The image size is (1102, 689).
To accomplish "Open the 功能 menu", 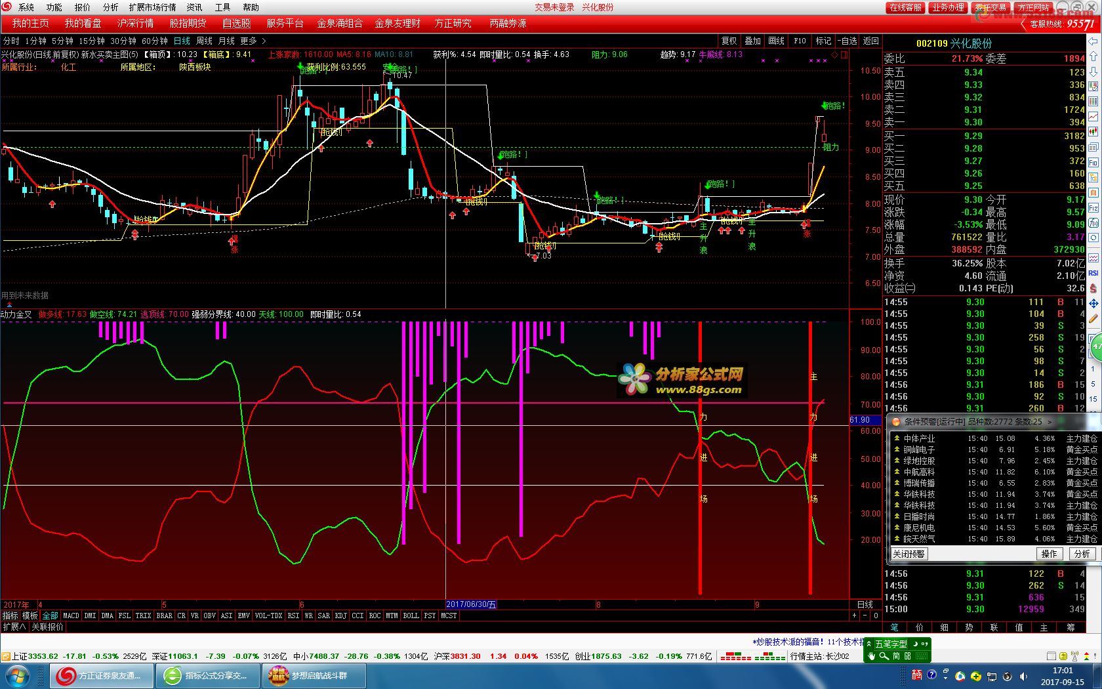I will tap(54, 7).
